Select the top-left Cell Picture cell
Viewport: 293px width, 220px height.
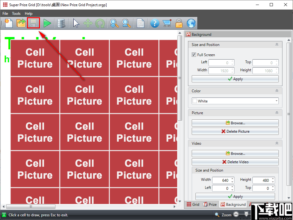coord(35,58)
